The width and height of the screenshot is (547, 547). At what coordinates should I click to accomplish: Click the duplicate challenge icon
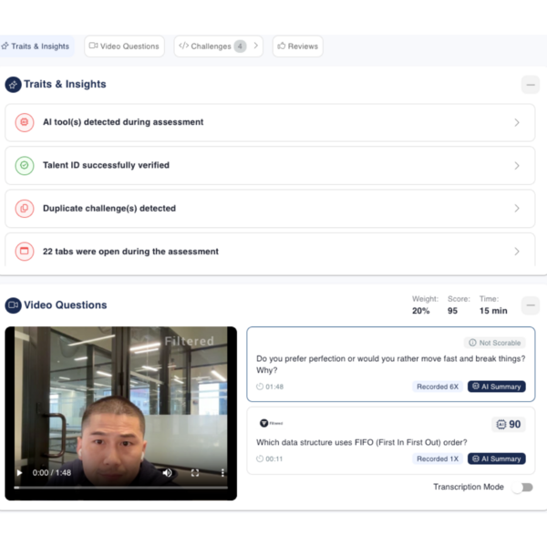[x=25, y=209]
